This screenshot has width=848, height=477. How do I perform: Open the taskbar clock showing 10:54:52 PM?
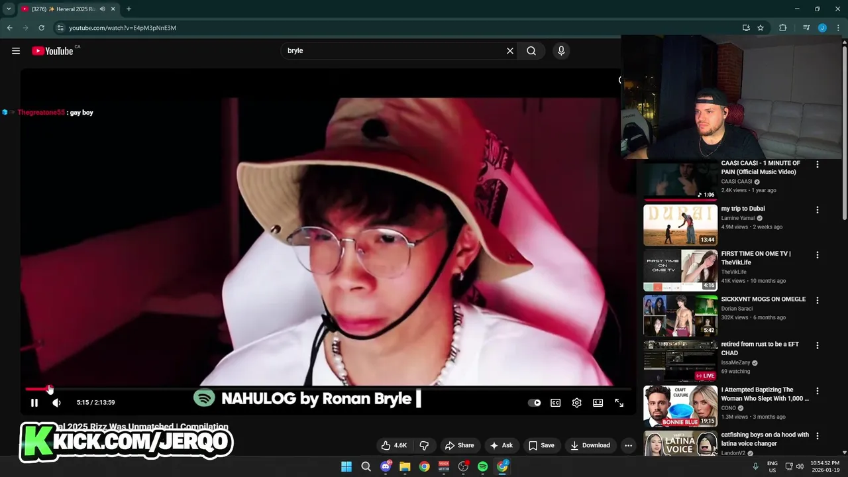[x=825, y=466]
